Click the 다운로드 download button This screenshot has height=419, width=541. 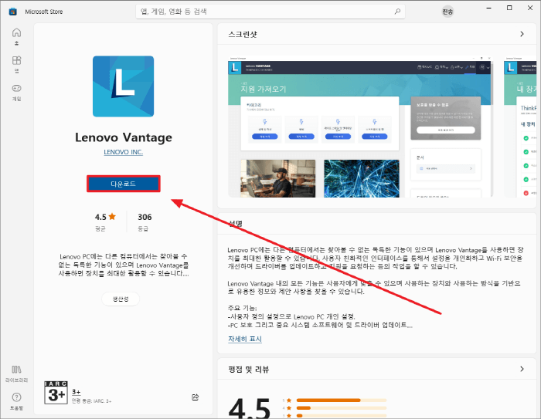coord(123,184)
